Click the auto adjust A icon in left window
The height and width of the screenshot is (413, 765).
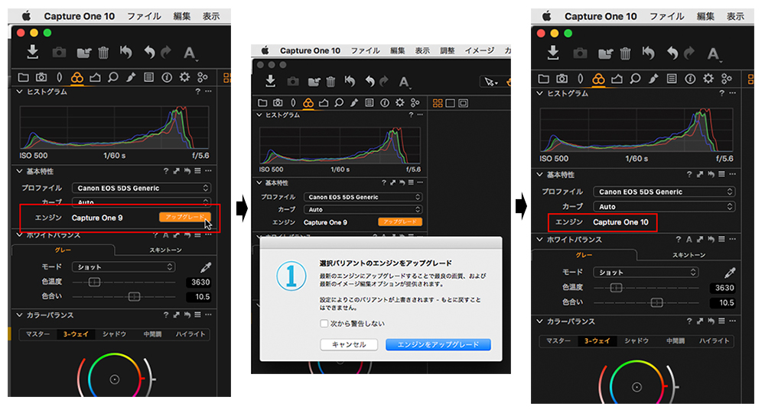[189, 53]
